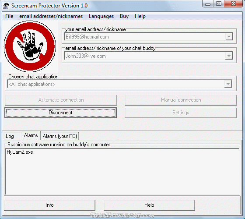Open the Settings button

[181, 113]
